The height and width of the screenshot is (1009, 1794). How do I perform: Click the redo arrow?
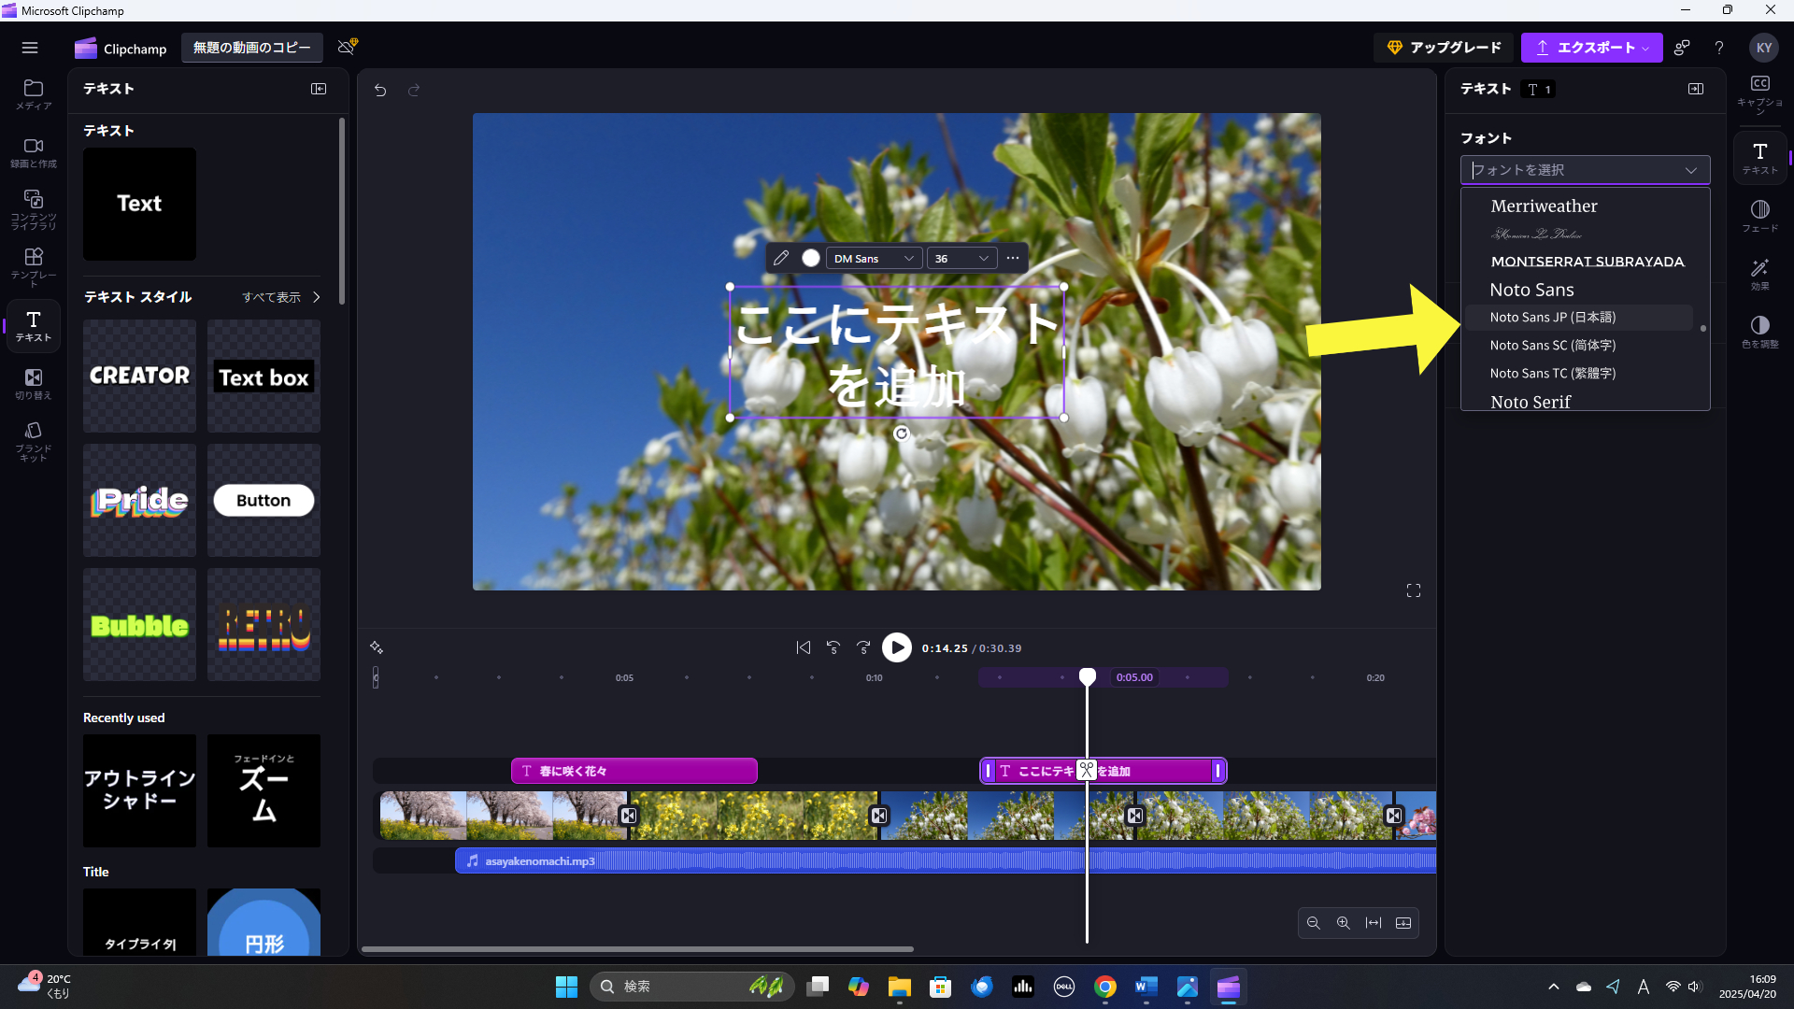pos(414,90)
